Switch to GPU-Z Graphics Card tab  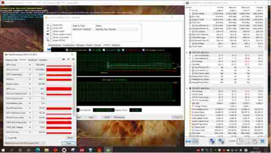(x=12, y=60)
